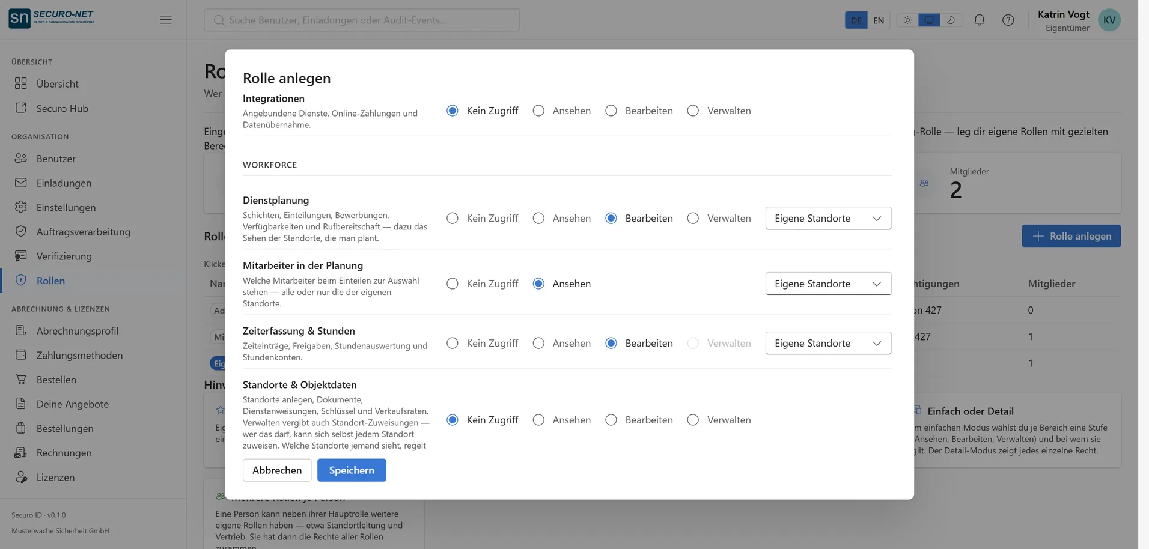Open the help question mark icon
The width and height of the screenshot is (1149, 549).
point(1008,20)
